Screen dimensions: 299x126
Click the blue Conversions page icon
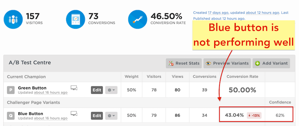[76, 19]
